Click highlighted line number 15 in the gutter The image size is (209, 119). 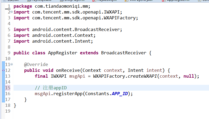8,88
